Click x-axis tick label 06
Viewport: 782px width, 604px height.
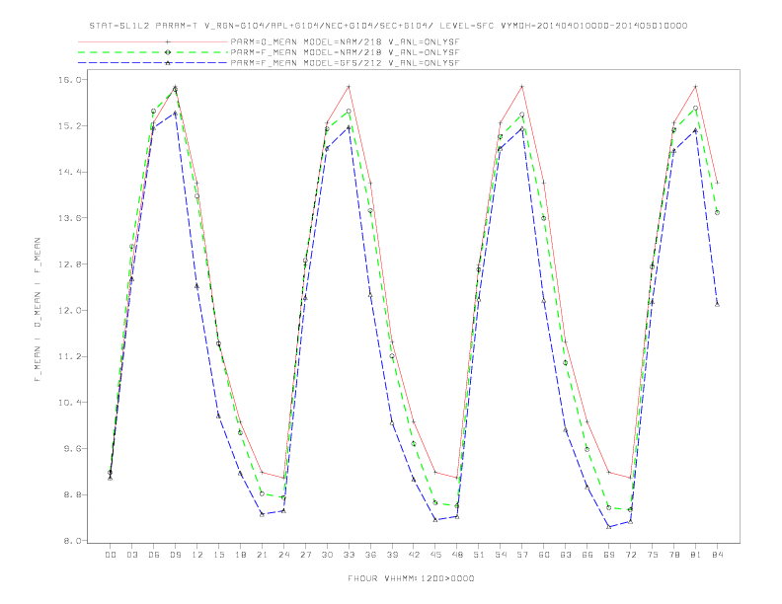coord(154,555)
